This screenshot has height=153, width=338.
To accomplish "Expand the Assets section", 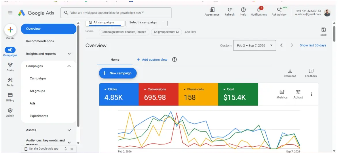I will coord(69,130).
